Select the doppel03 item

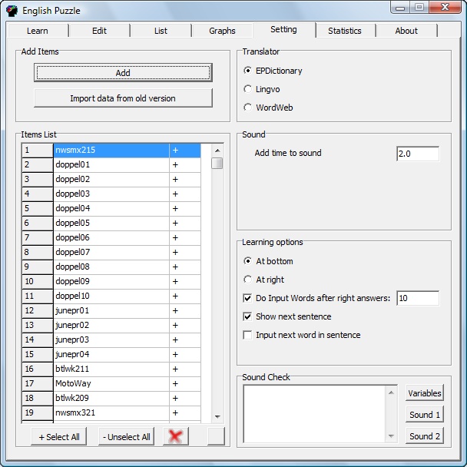(x=111, y=194)
